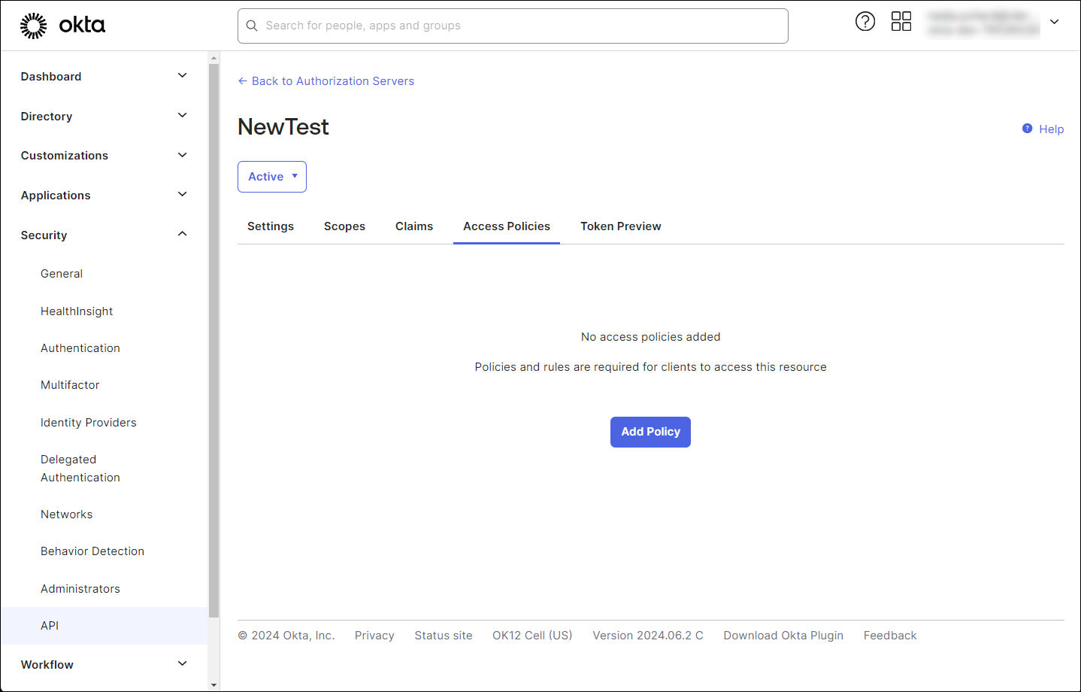Switch to the Settings tab
The image size is (1081, 692).
pyautogui.click(x=271, y=226)
